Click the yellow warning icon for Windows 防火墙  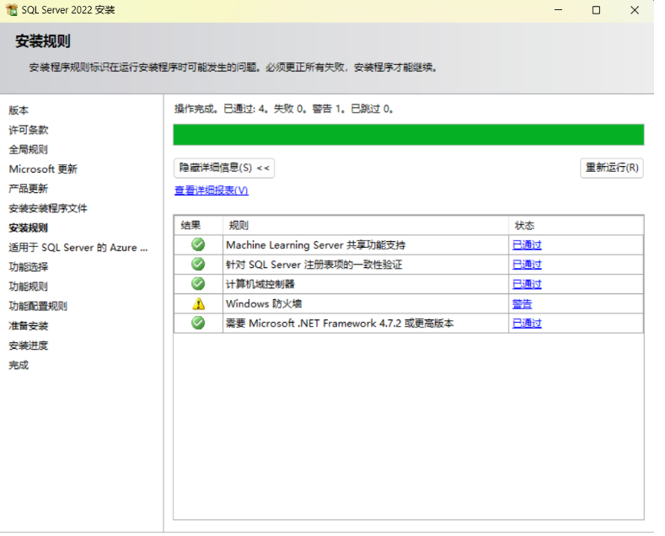(x=198, y=303)
